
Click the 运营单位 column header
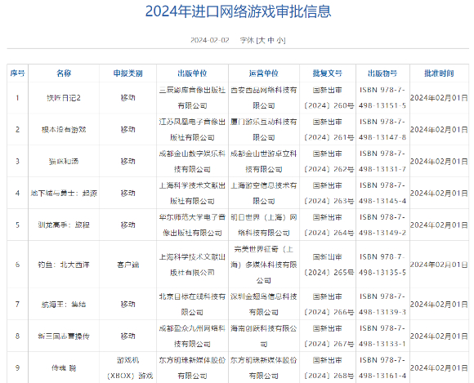pyautogui.click(x=264, y=73)
